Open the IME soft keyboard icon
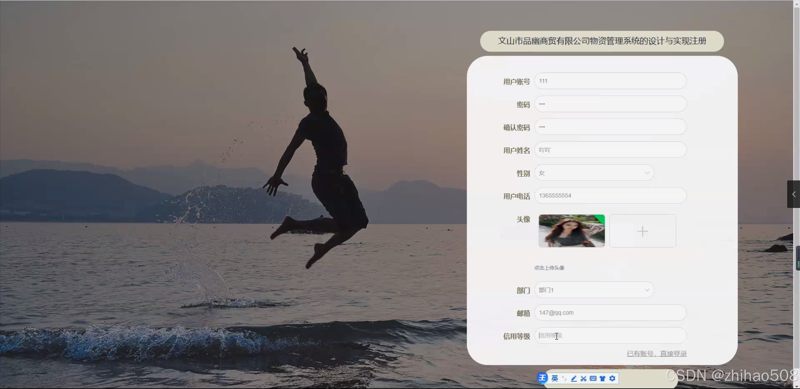 coord(593,378)
